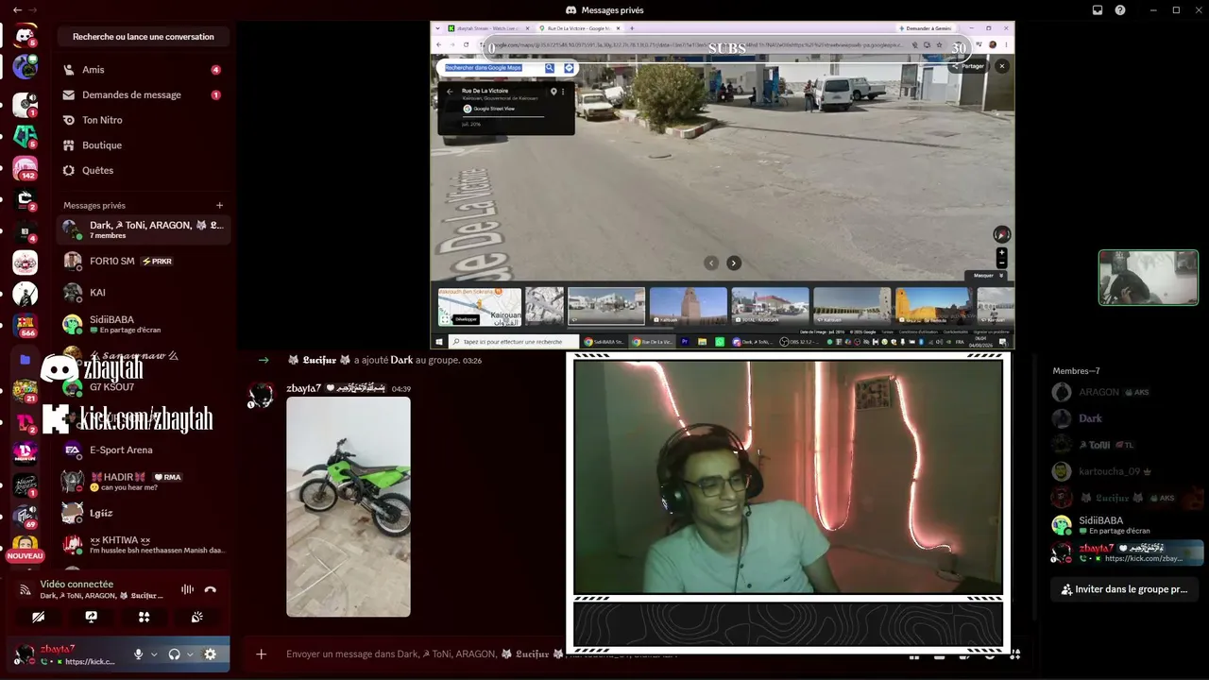This screenshot has width=1209, height=680.
Task: Create a new private message with plus
Action: pos(220,205)
